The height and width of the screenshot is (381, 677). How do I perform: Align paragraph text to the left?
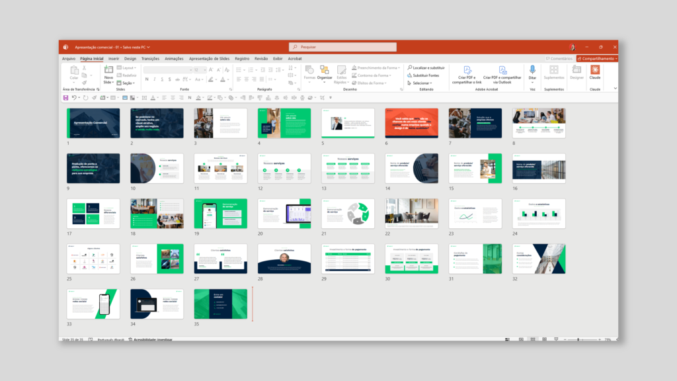239,79
